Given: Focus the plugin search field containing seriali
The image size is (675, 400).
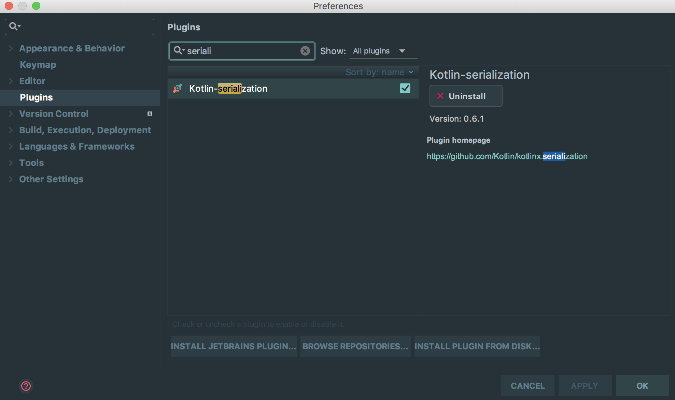Looking at the screenshot, I should point(242,51).
